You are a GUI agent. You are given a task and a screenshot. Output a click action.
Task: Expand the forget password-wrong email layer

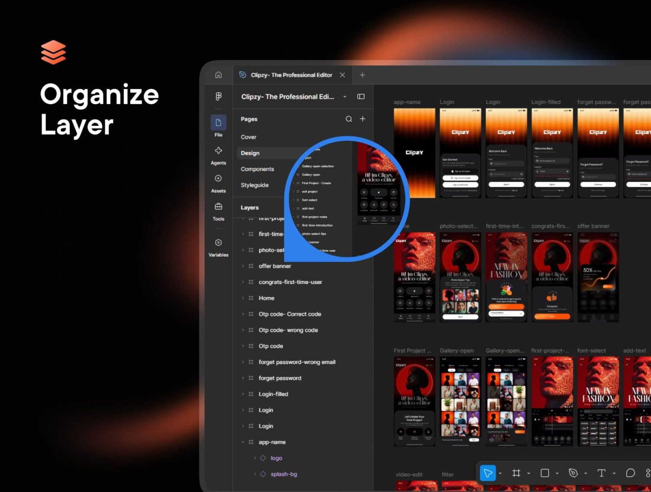tap(243, 362)
